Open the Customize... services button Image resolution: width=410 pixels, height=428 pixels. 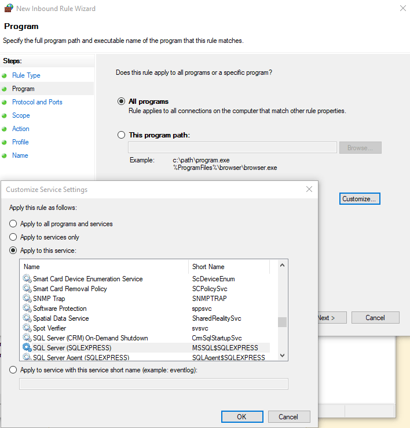point(360,199)
